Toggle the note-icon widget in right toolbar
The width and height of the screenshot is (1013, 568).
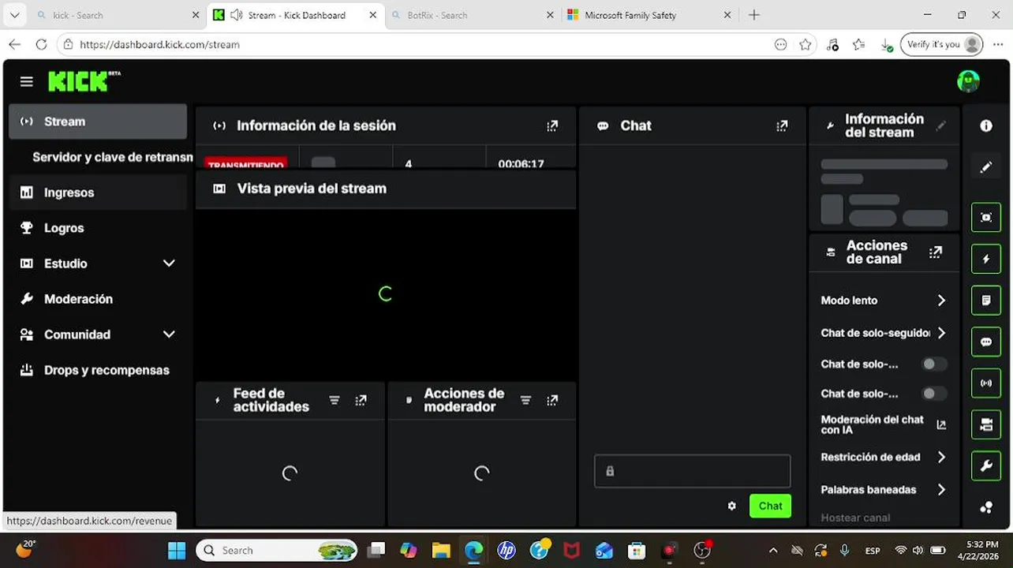(x=986, y=301)
